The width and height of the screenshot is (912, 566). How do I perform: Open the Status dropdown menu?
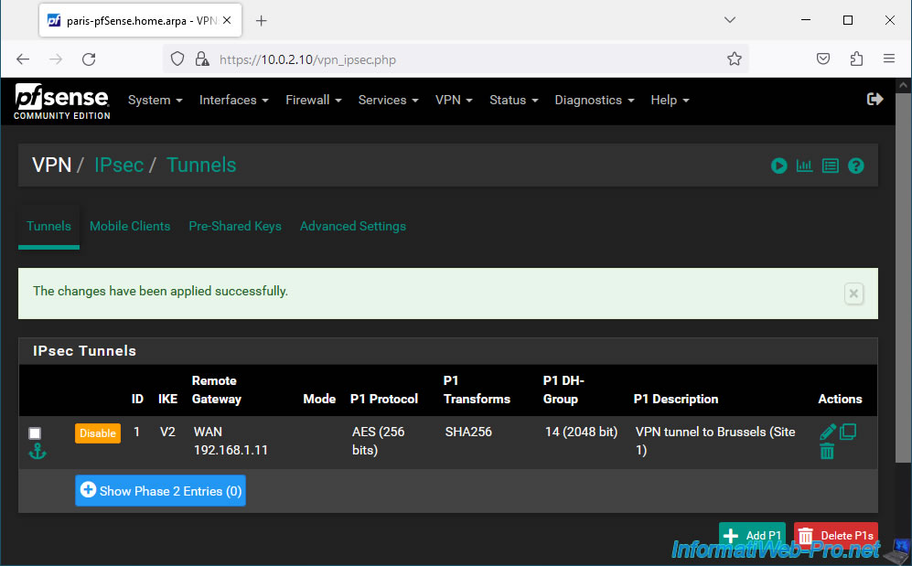[x=513, y=101]
